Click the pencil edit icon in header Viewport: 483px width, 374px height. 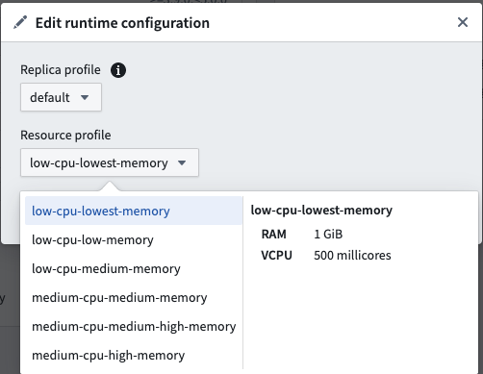pos(20,22)
